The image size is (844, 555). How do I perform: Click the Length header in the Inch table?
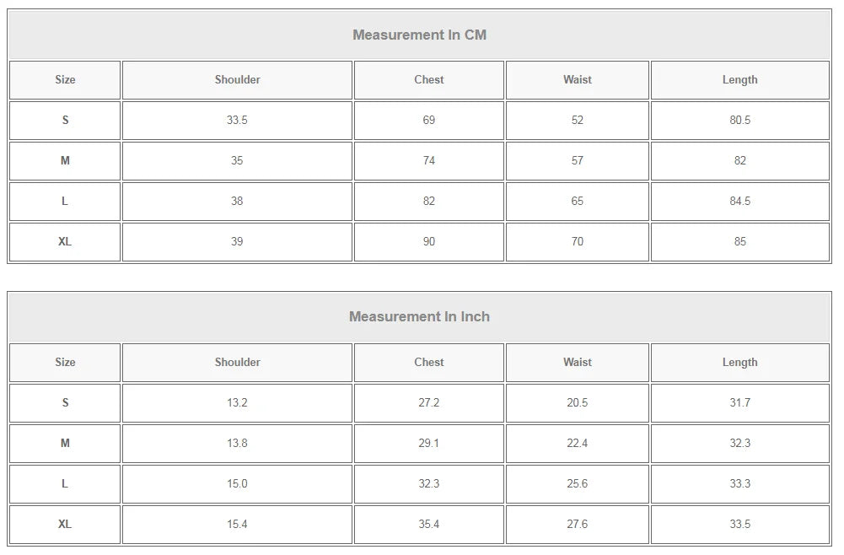click(739, 363)
